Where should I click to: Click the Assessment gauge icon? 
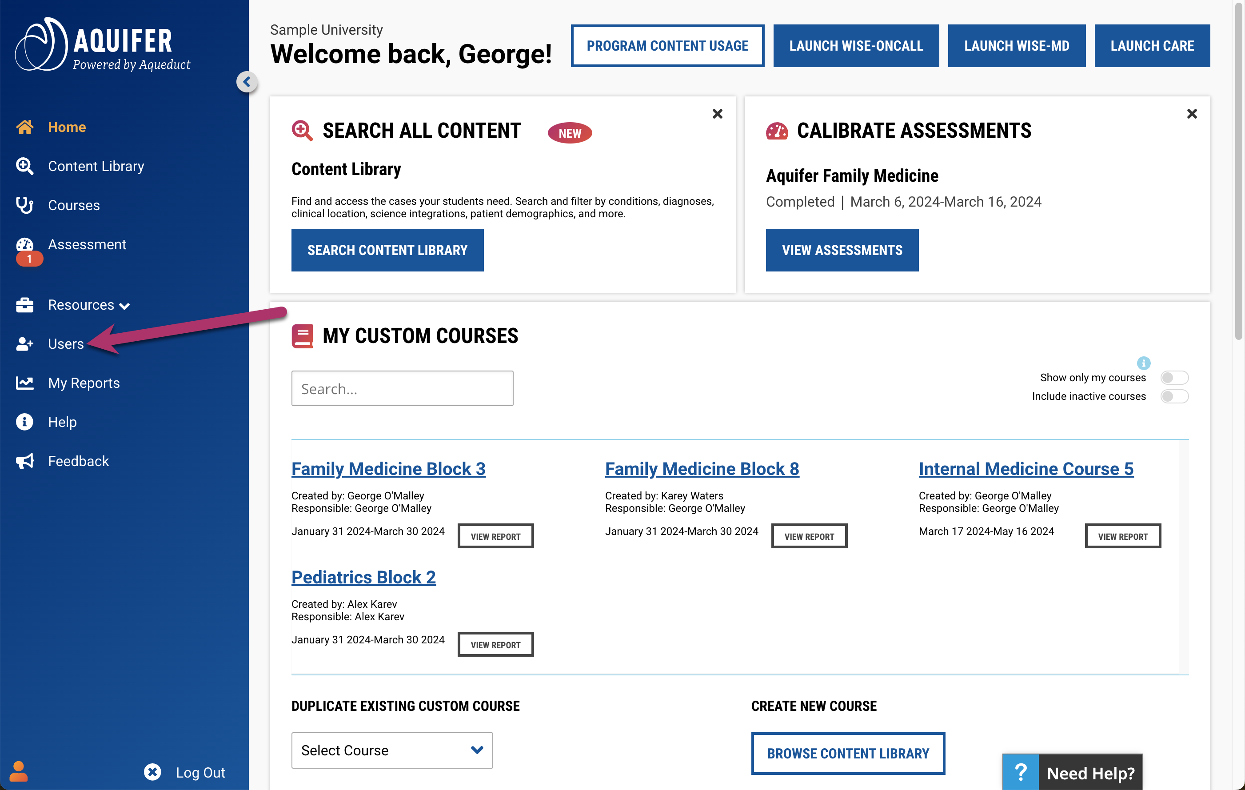coord(24,244)
